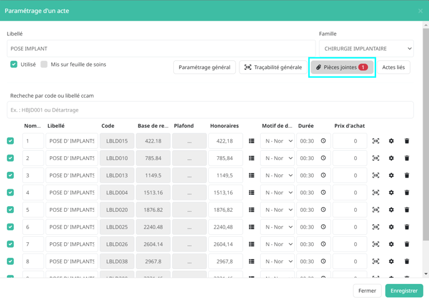
Task: Open honoraires list icon for row LBLD020
Action: pos(252,210)
